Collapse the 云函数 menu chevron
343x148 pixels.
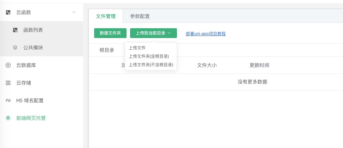click(74, 12)
